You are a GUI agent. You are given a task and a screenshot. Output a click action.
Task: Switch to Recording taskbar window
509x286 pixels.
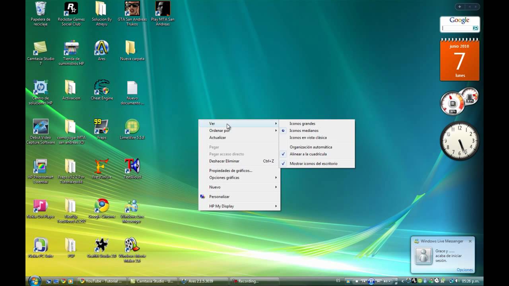pyautogui.click(x=255, y=281)
